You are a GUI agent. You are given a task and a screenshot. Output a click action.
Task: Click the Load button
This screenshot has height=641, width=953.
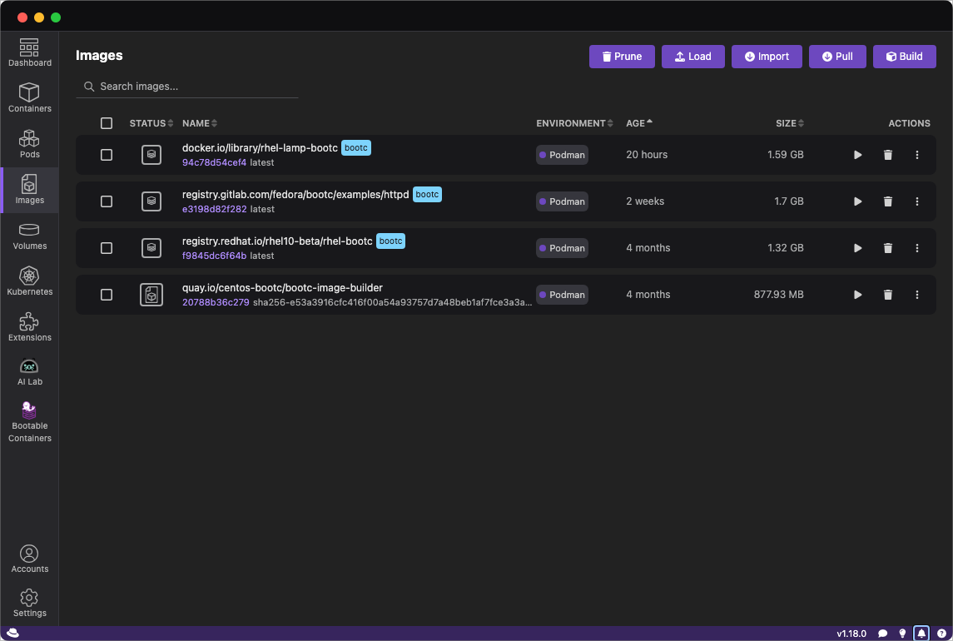coord(692,57)
